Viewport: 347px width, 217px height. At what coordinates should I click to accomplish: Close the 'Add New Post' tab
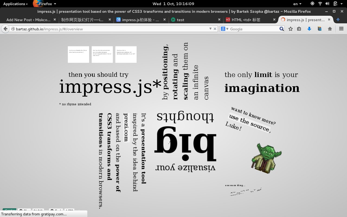click(55, 20)
